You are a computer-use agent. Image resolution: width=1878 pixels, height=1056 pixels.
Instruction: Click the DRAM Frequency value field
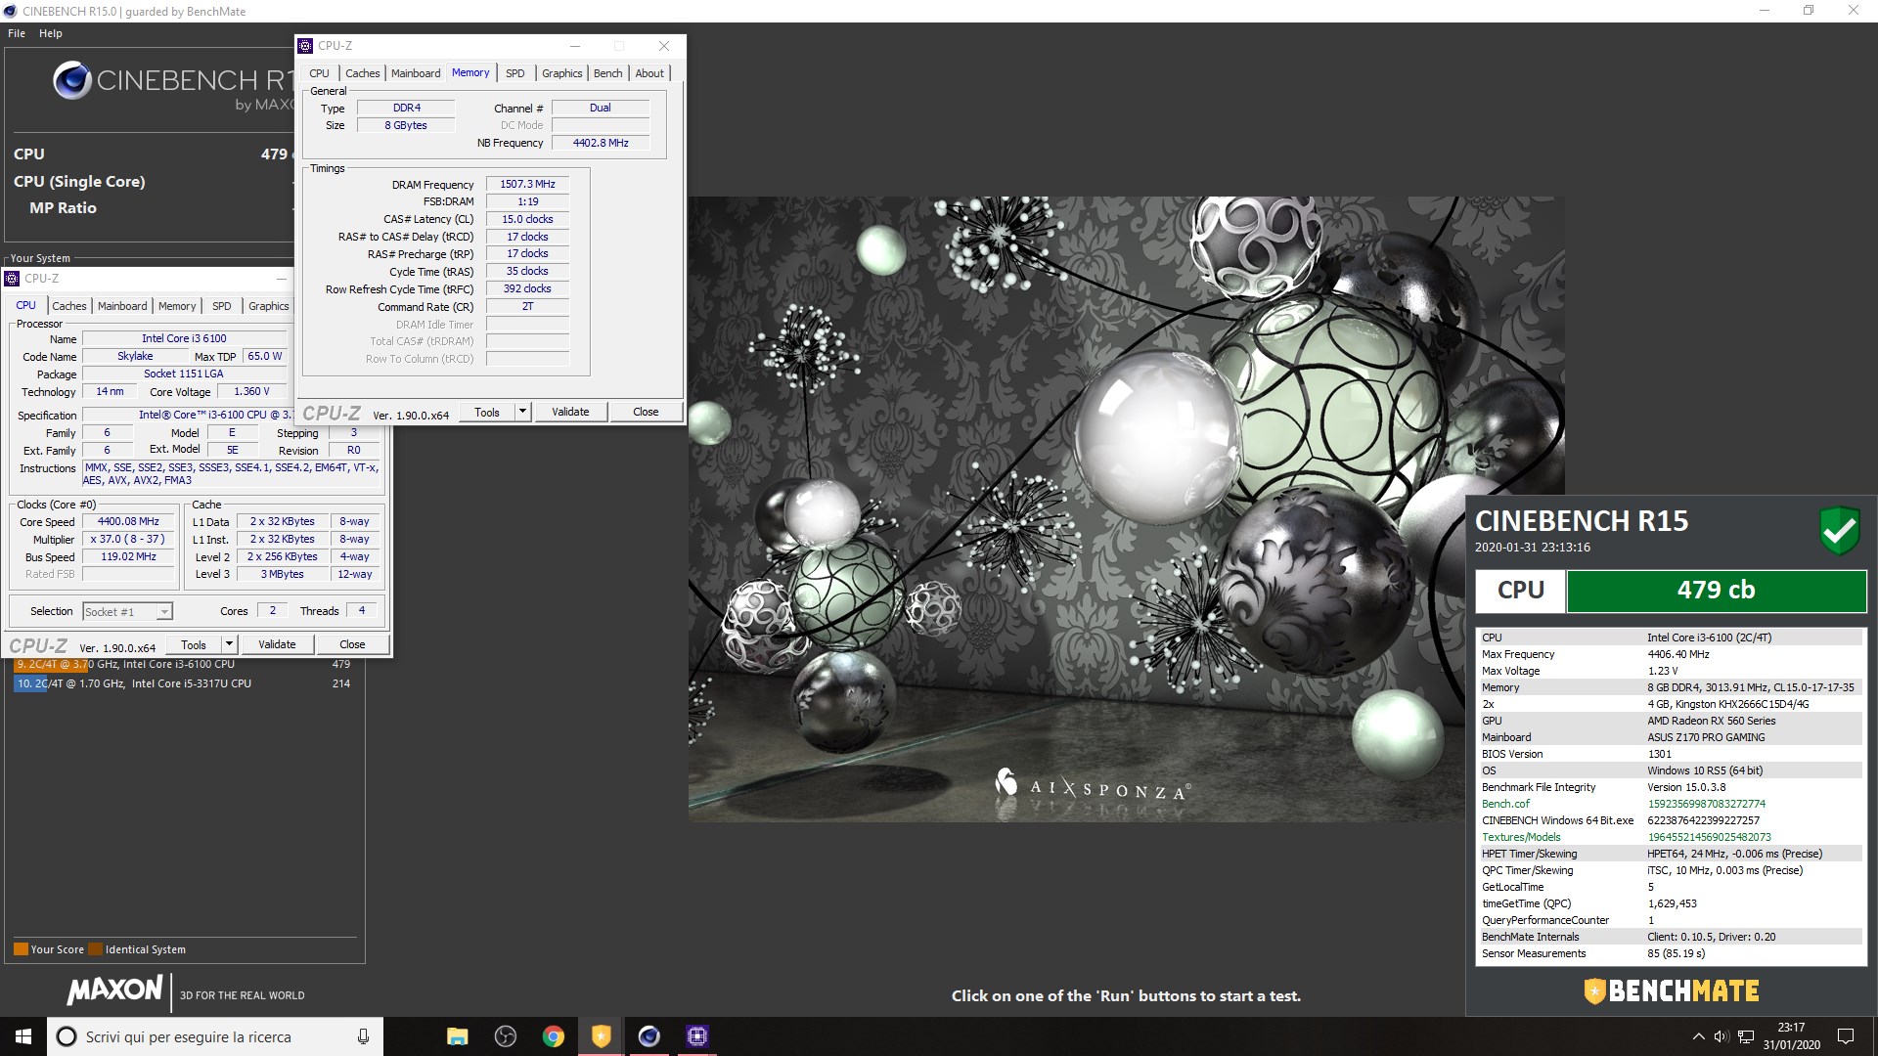point(527,184)
